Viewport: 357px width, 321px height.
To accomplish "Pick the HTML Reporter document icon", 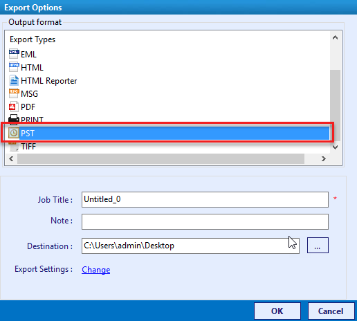I will tap(14, 80).
